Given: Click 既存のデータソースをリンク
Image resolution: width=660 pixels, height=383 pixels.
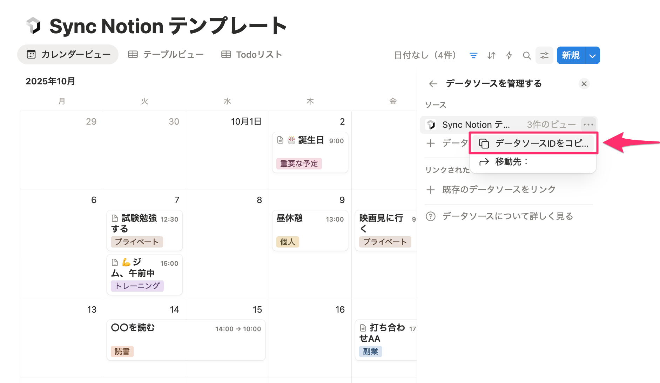Looking at the screenshot, I should (499, 190).
